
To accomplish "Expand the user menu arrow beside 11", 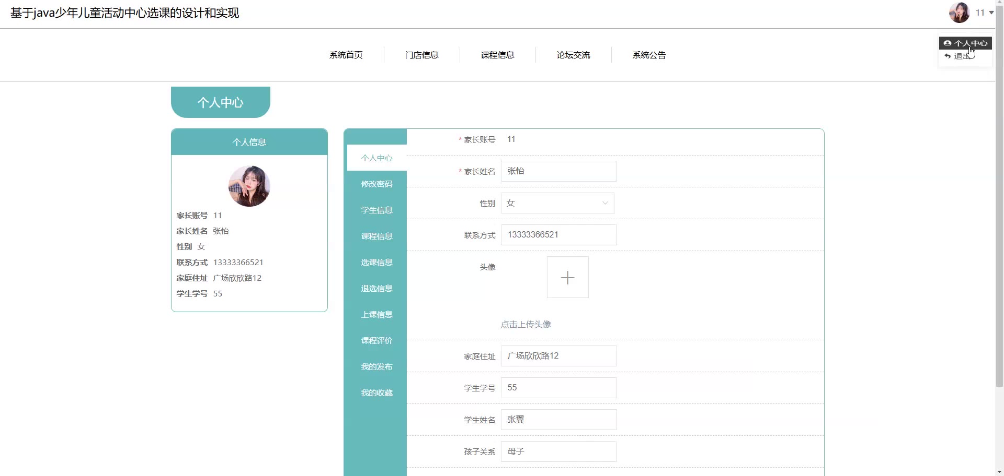I will (x=991, y=13).
